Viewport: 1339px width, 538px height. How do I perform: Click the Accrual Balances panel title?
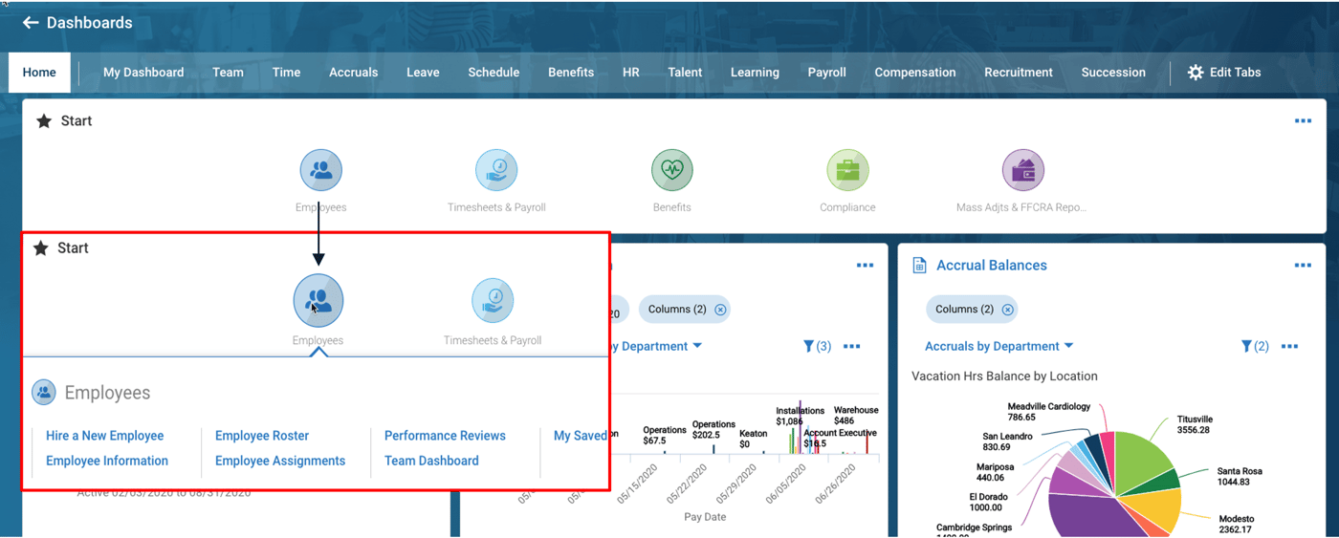[x=992, y=266]
